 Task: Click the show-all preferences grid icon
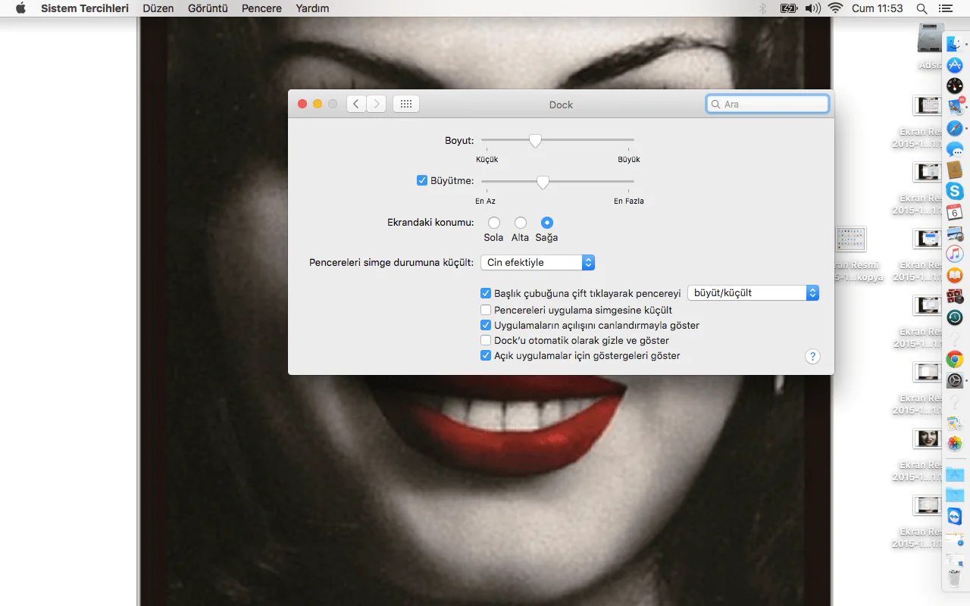(406, 104)
